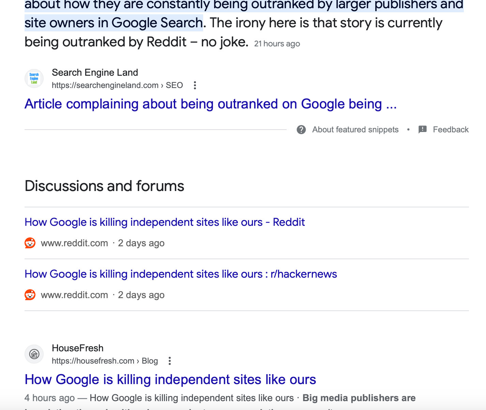This screenshot has height=410, width=486.
Task: Click the Feedback link
Action: (x=451, y=130)
